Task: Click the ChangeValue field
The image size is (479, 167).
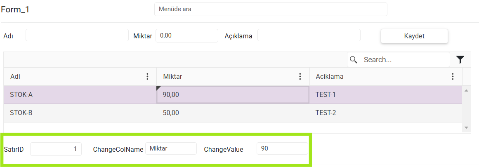Action: coord(282,149)
